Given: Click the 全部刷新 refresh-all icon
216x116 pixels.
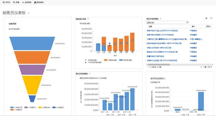Looking at the screenshot, I should click(x=23, y=2).
